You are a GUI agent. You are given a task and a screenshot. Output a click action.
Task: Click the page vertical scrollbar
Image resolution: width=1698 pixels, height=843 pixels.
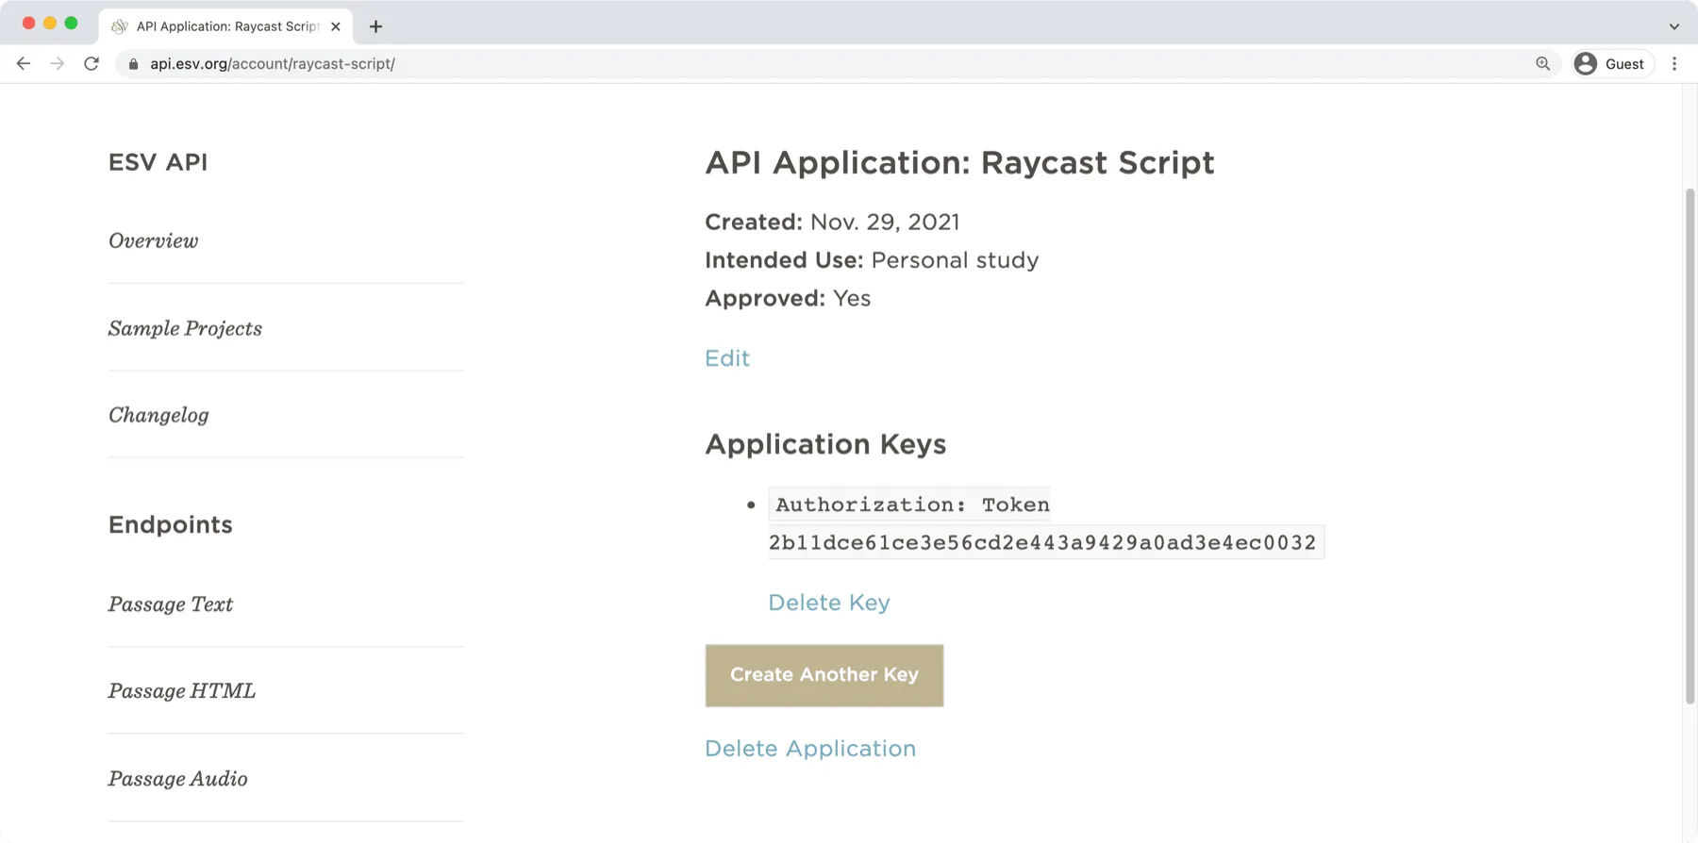point(1690,445)
